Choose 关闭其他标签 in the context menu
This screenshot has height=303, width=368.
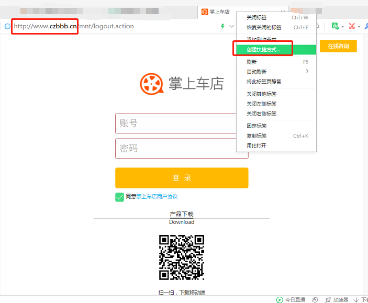[x=262, y=94]
